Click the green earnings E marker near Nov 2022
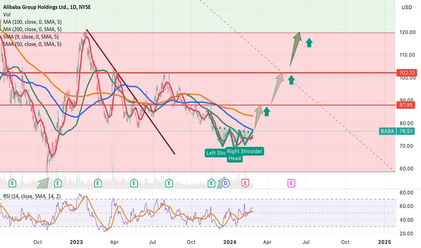Image resolution: width=421 pixels, height=248 pixels. 58,184
